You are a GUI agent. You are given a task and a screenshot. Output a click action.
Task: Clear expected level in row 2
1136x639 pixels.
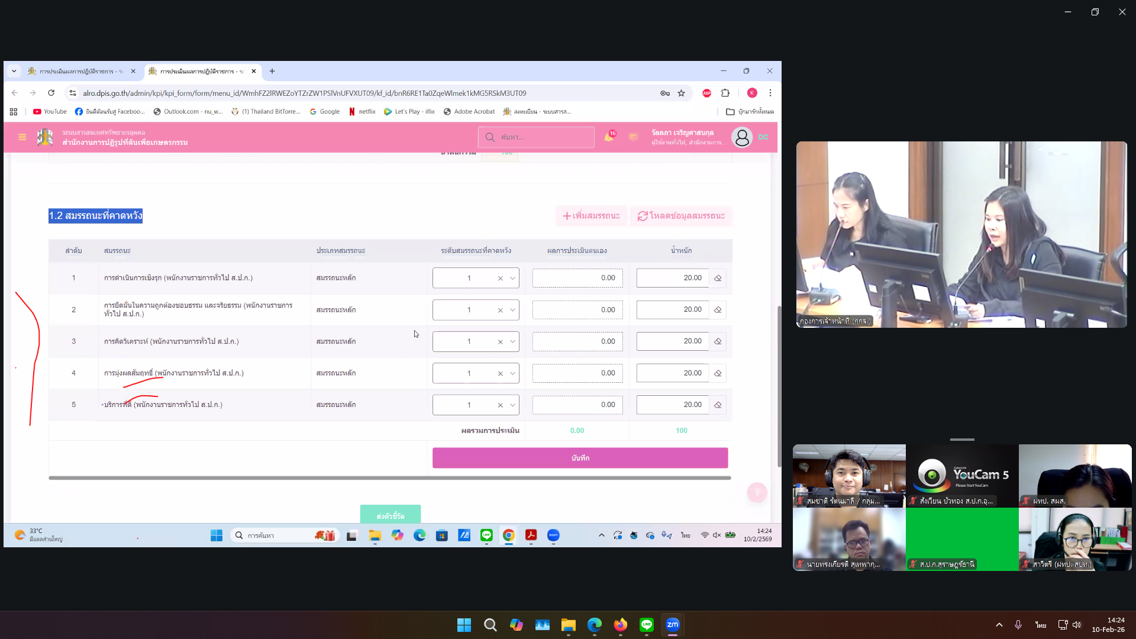[500, 310]
